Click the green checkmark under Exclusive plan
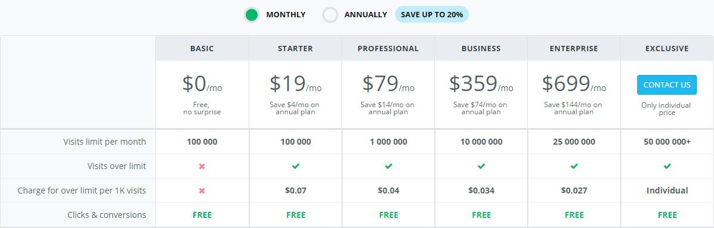 coord(667,166)
